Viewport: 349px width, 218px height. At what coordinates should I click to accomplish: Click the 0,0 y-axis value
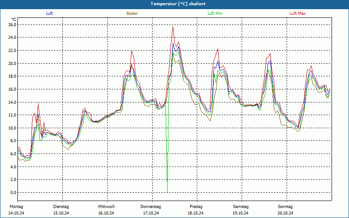coord(13,192)
